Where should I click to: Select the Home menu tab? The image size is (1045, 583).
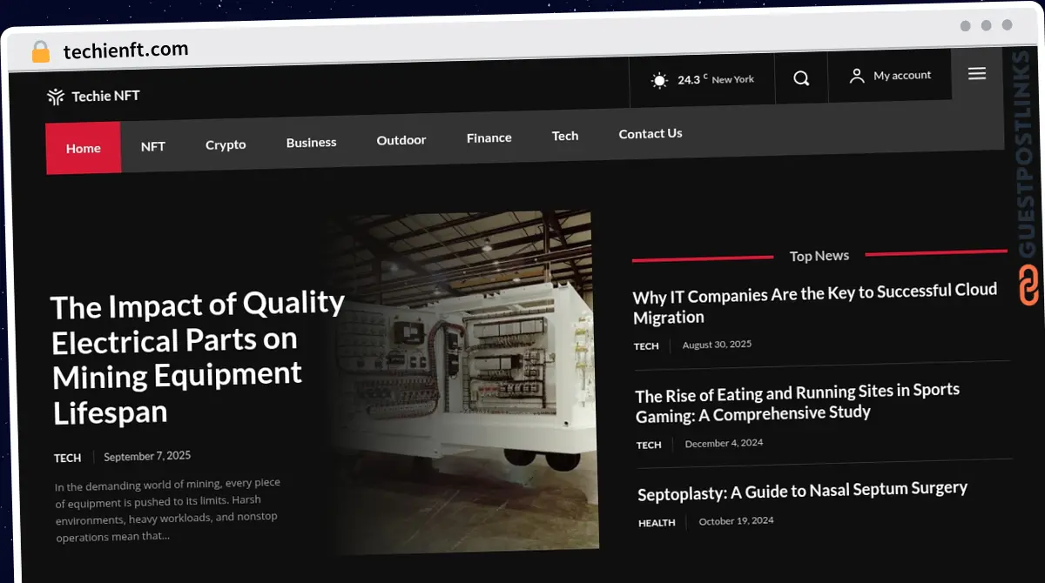84,148
